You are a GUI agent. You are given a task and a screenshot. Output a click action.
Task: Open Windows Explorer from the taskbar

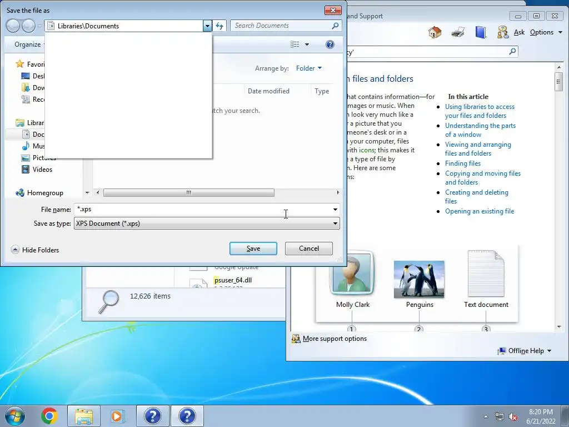(84, 416)
